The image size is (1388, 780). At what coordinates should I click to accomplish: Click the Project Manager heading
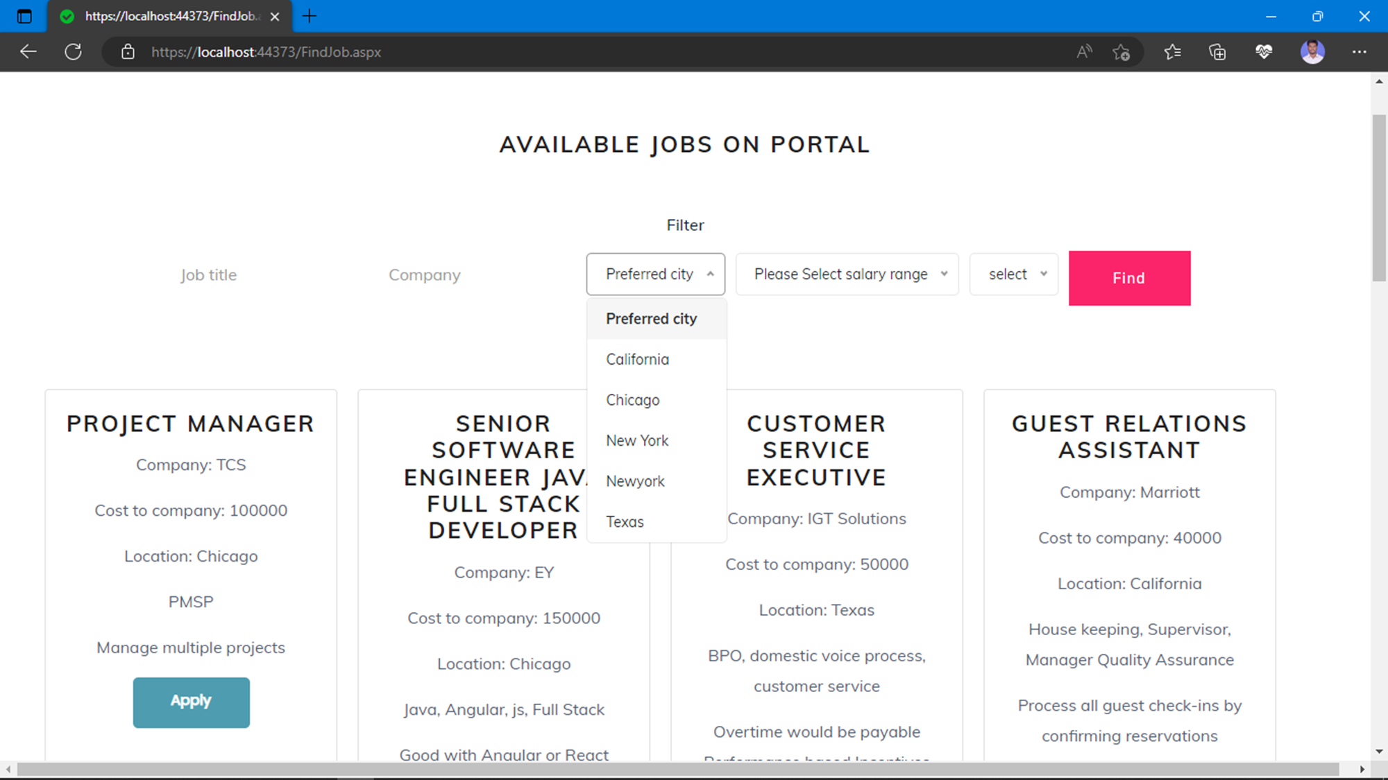click(x=191, y=424)
